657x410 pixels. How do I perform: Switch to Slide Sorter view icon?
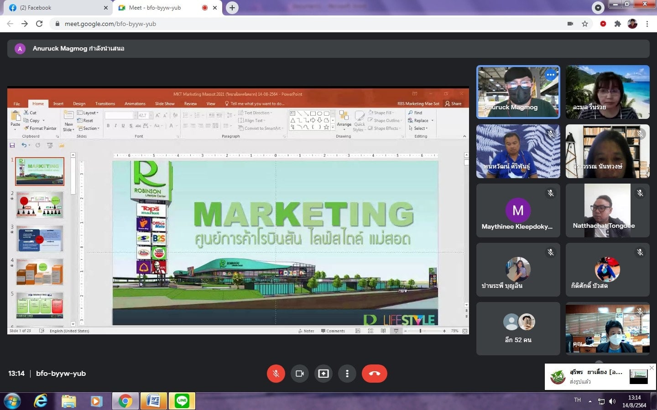(x=370, y=331)
